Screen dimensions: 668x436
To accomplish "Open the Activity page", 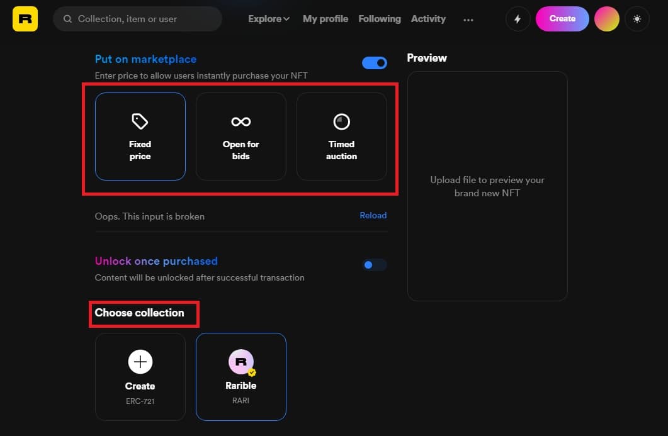I will click(428, 19).
